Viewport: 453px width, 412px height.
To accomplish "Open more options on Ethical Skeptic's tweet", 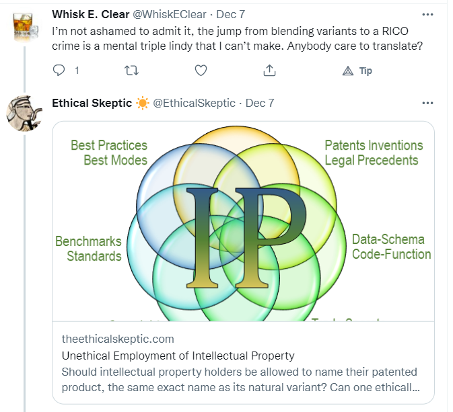I will click(427, 103).
